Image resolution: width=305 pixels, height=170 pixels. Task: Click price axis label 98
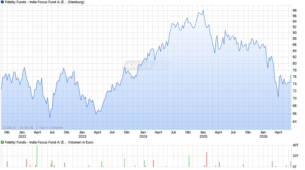click(295, 10)
